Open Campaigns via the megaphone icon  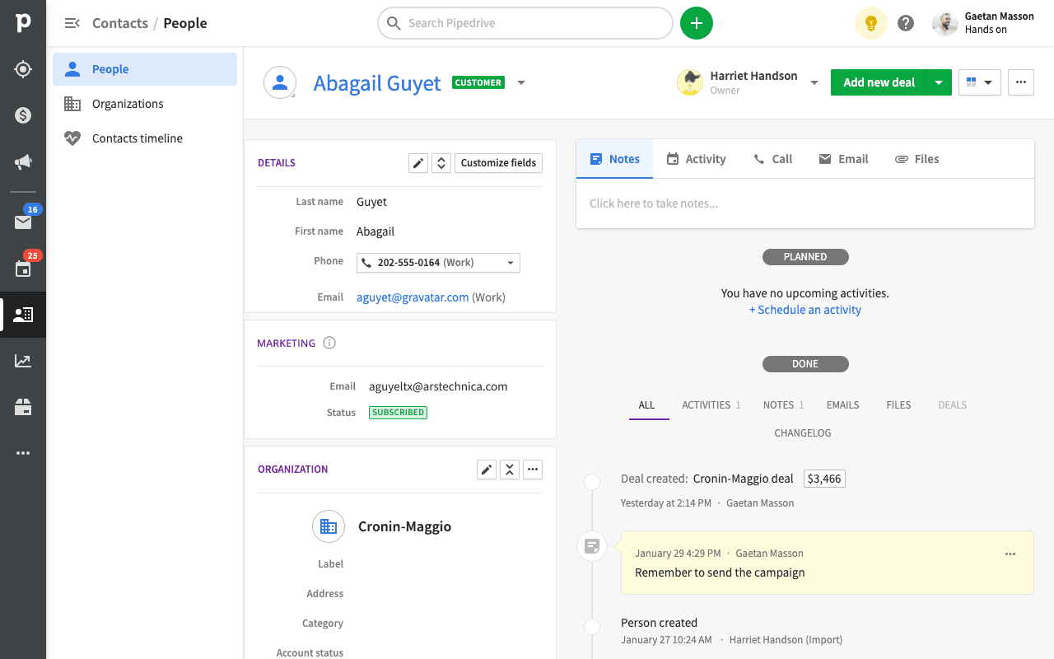[23, 162]
